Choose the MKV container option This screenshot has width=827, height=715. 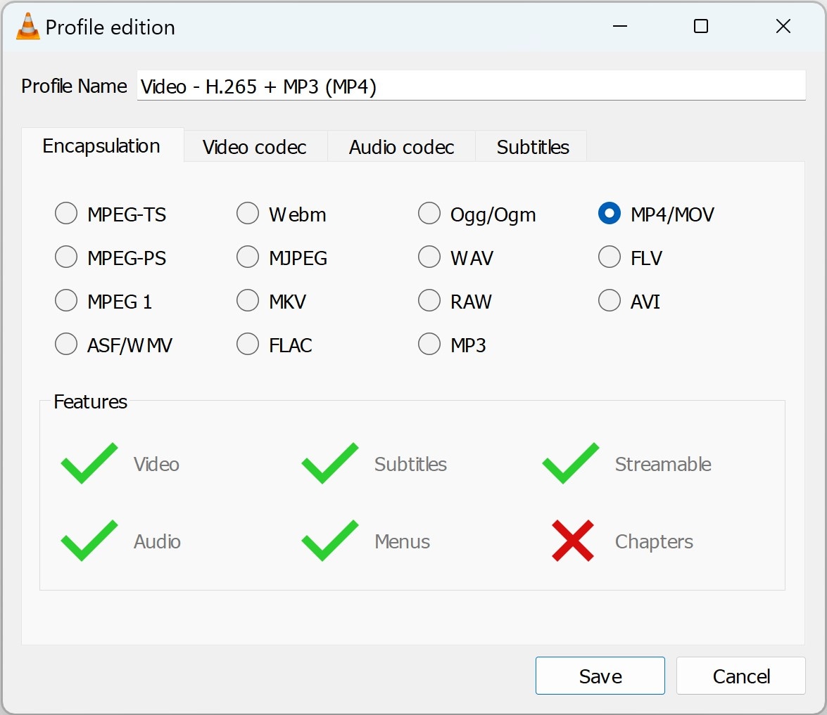tap(248, 300)
